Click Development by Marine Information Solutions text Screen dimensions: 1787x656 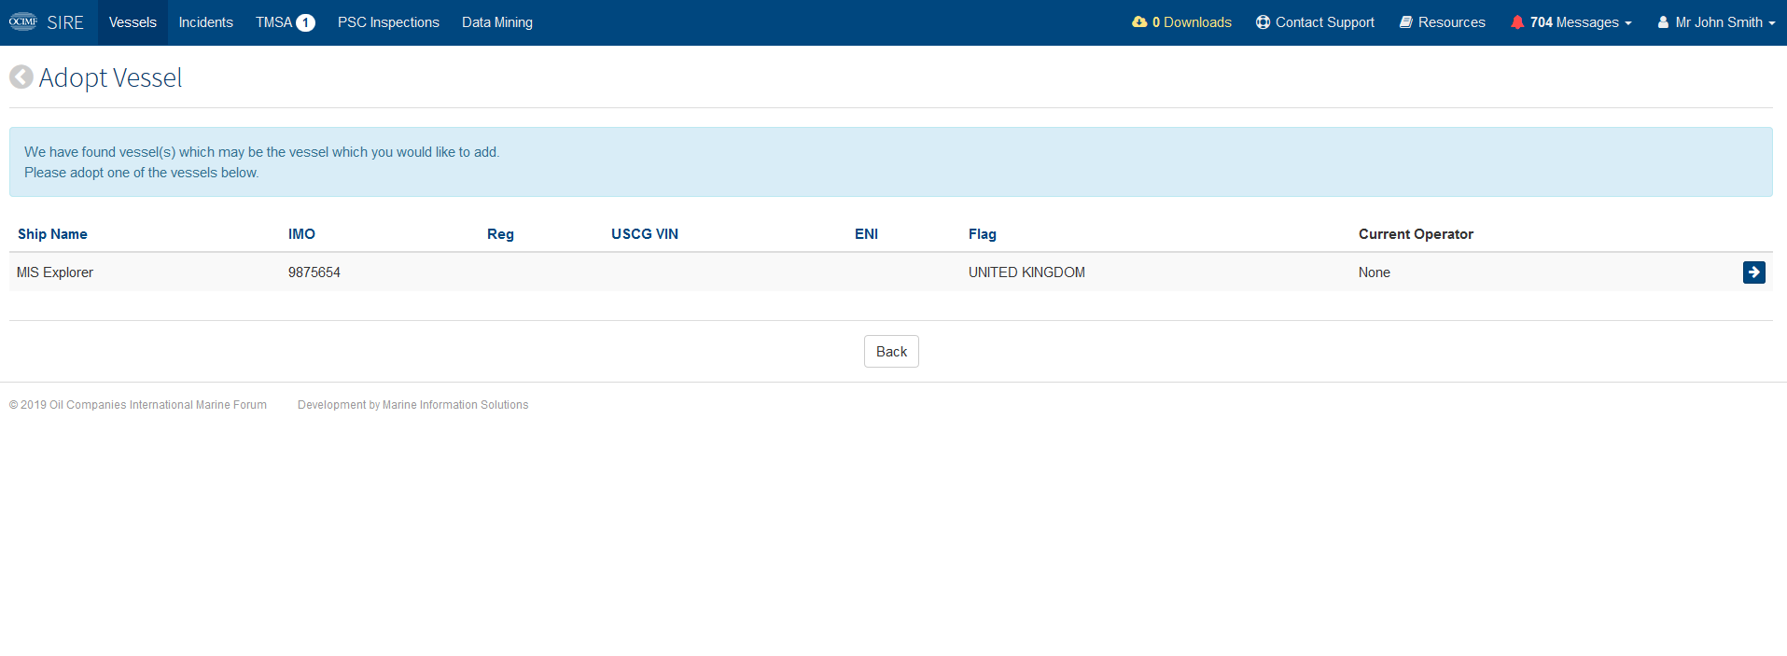point(413,405)
